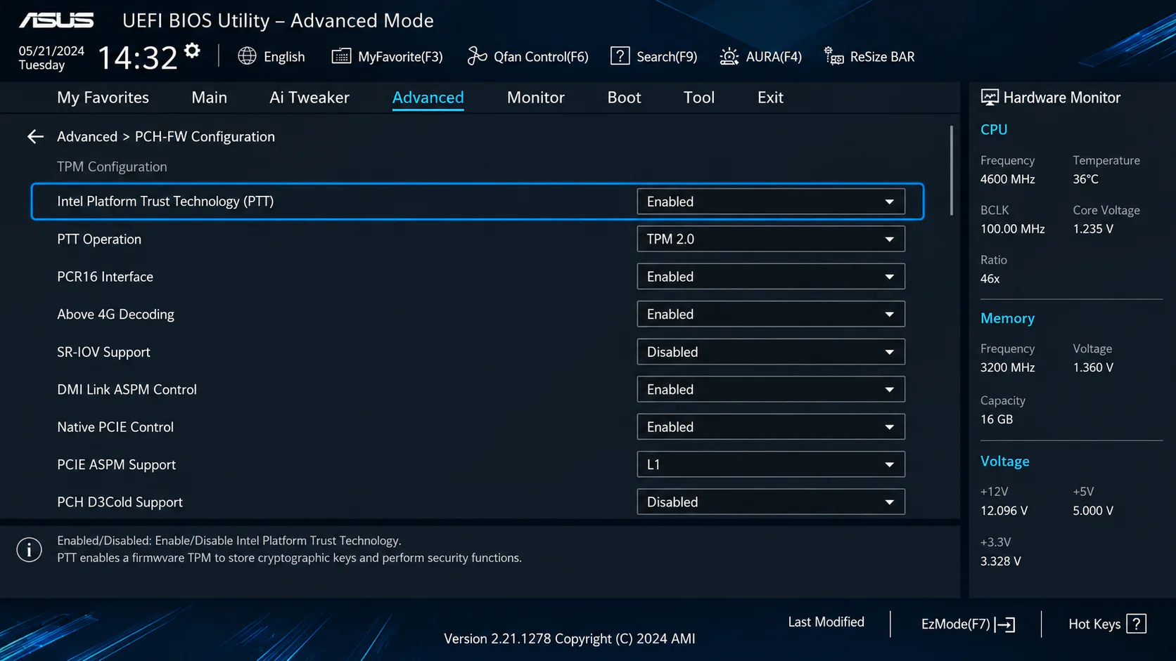Image resolution: width=1176 pixels, height=661 pixels.
Task: Select SR-IOV Support row label
Action: (x=103, y=352)
